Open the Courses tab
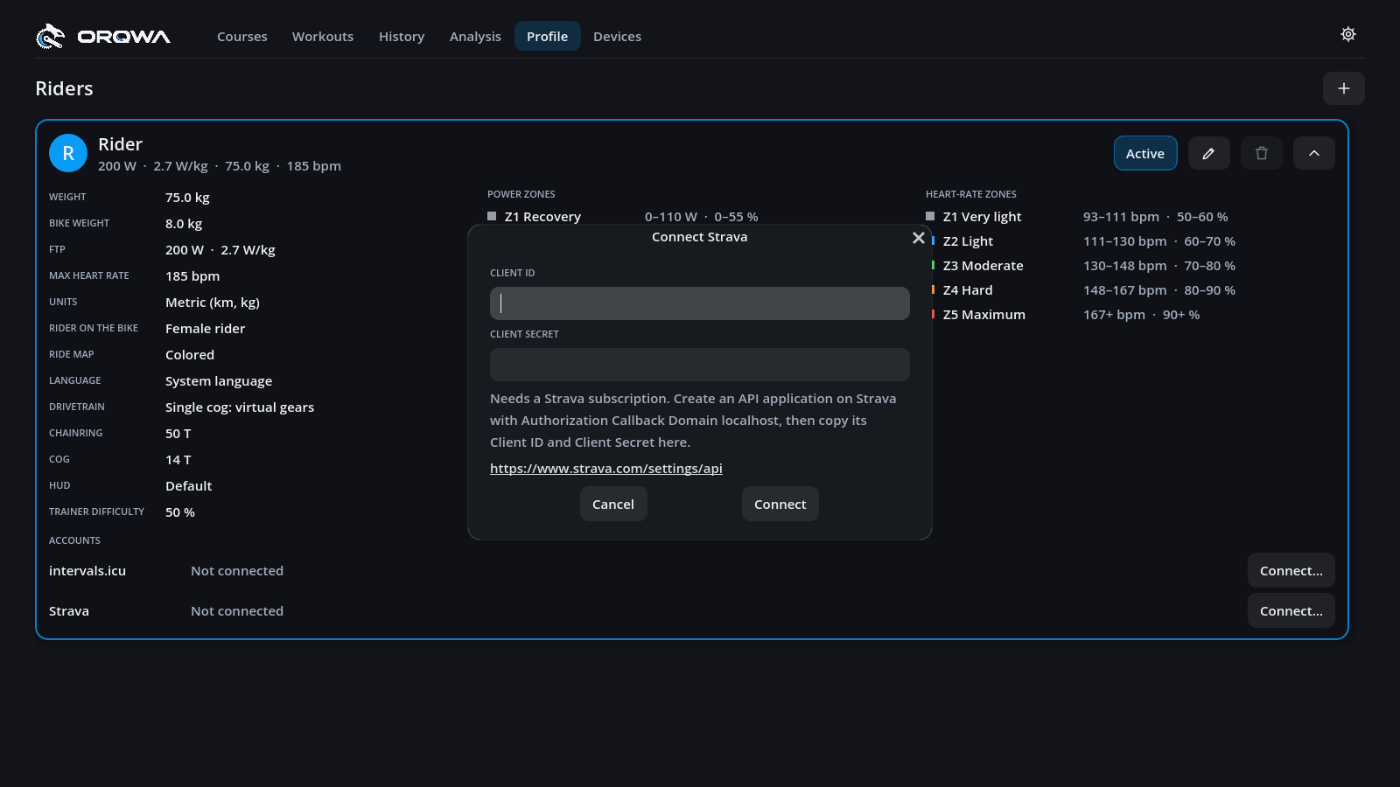The height and width of the screenshot is (787, 1400). (242, 37)
